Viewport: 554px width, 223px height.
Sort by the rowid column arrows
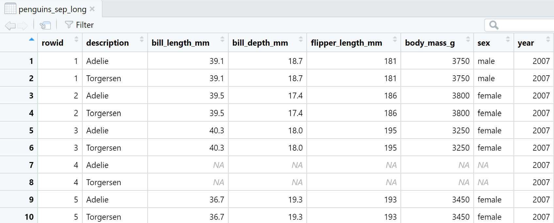coord(76,39)
